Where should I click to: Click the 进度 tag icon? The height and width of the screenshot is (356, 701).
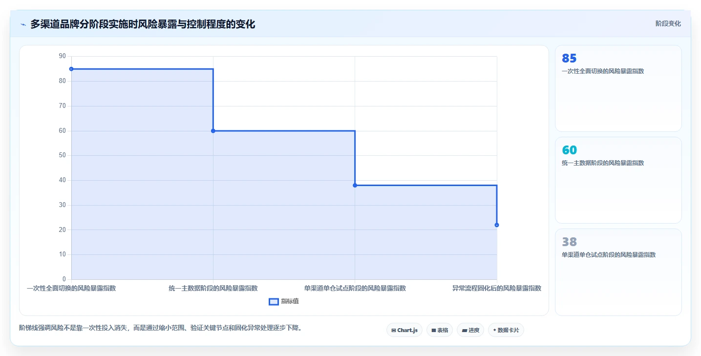coord(465,331)
